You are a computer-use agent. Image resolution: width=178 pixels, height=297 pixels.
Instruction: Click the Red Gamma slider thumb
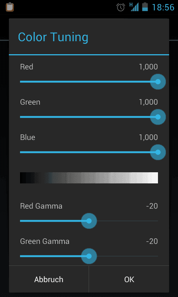[x=89, y=221]
